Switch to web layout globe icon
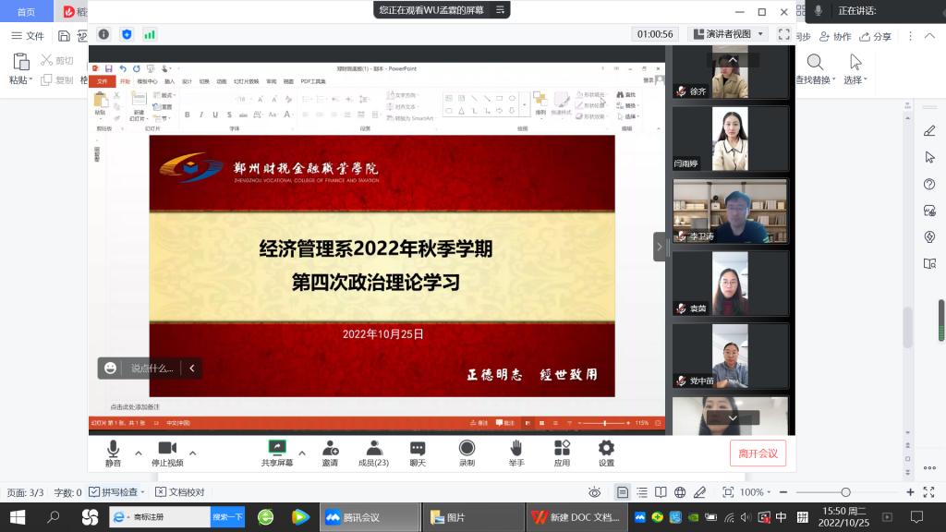Screen dimensions: 946x532 (x=680, y=492)
